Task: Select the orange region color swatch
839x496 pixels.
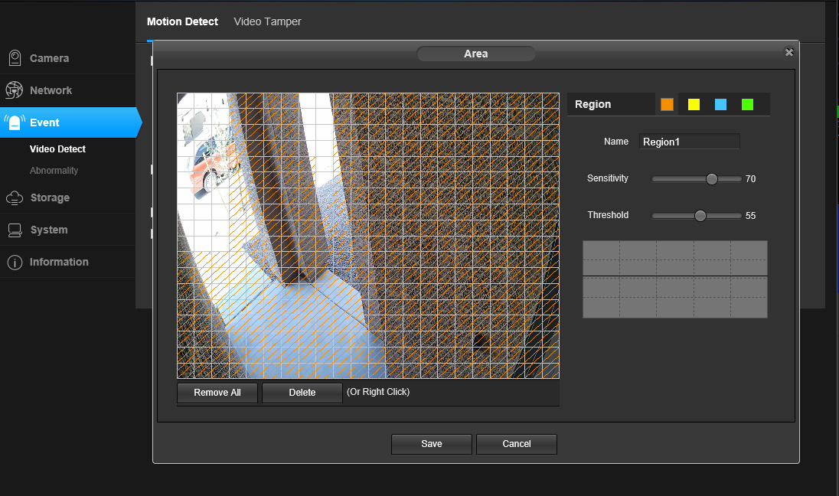Action: pyautogui.click(x=665, y=104)
